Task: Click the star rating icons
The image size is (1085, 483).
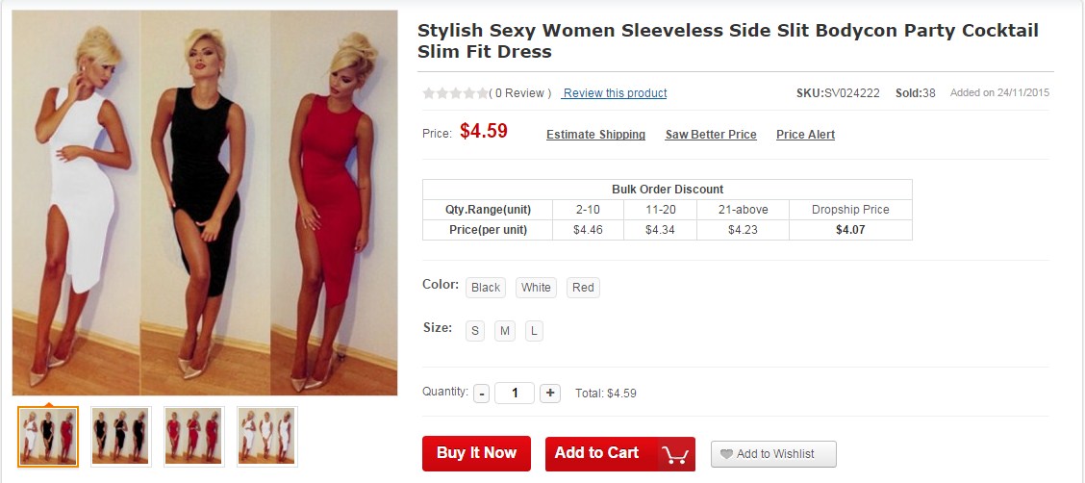Action: point(455,93)
